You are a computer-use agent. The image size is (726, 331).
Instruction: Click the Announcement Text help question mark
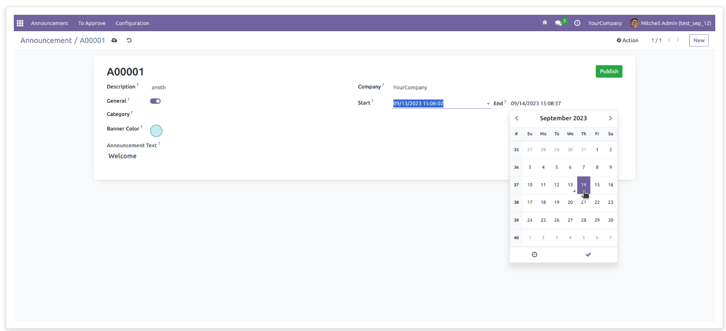(159, 144)
